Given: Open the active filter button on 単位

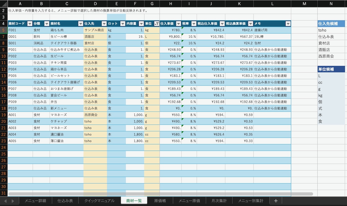Looking at the screenshot, I should tap(156, 24).
